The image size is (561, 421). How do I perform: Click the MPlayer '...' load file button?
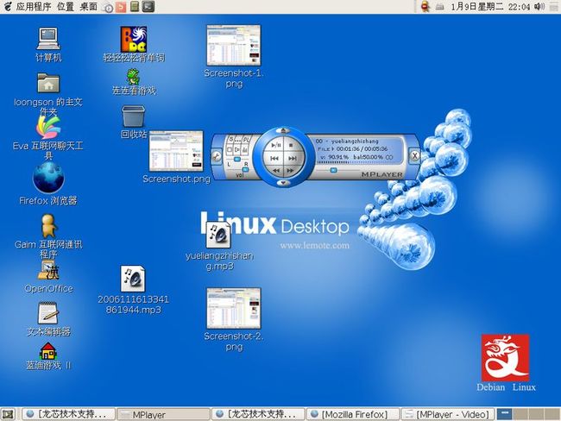[238, 139]
